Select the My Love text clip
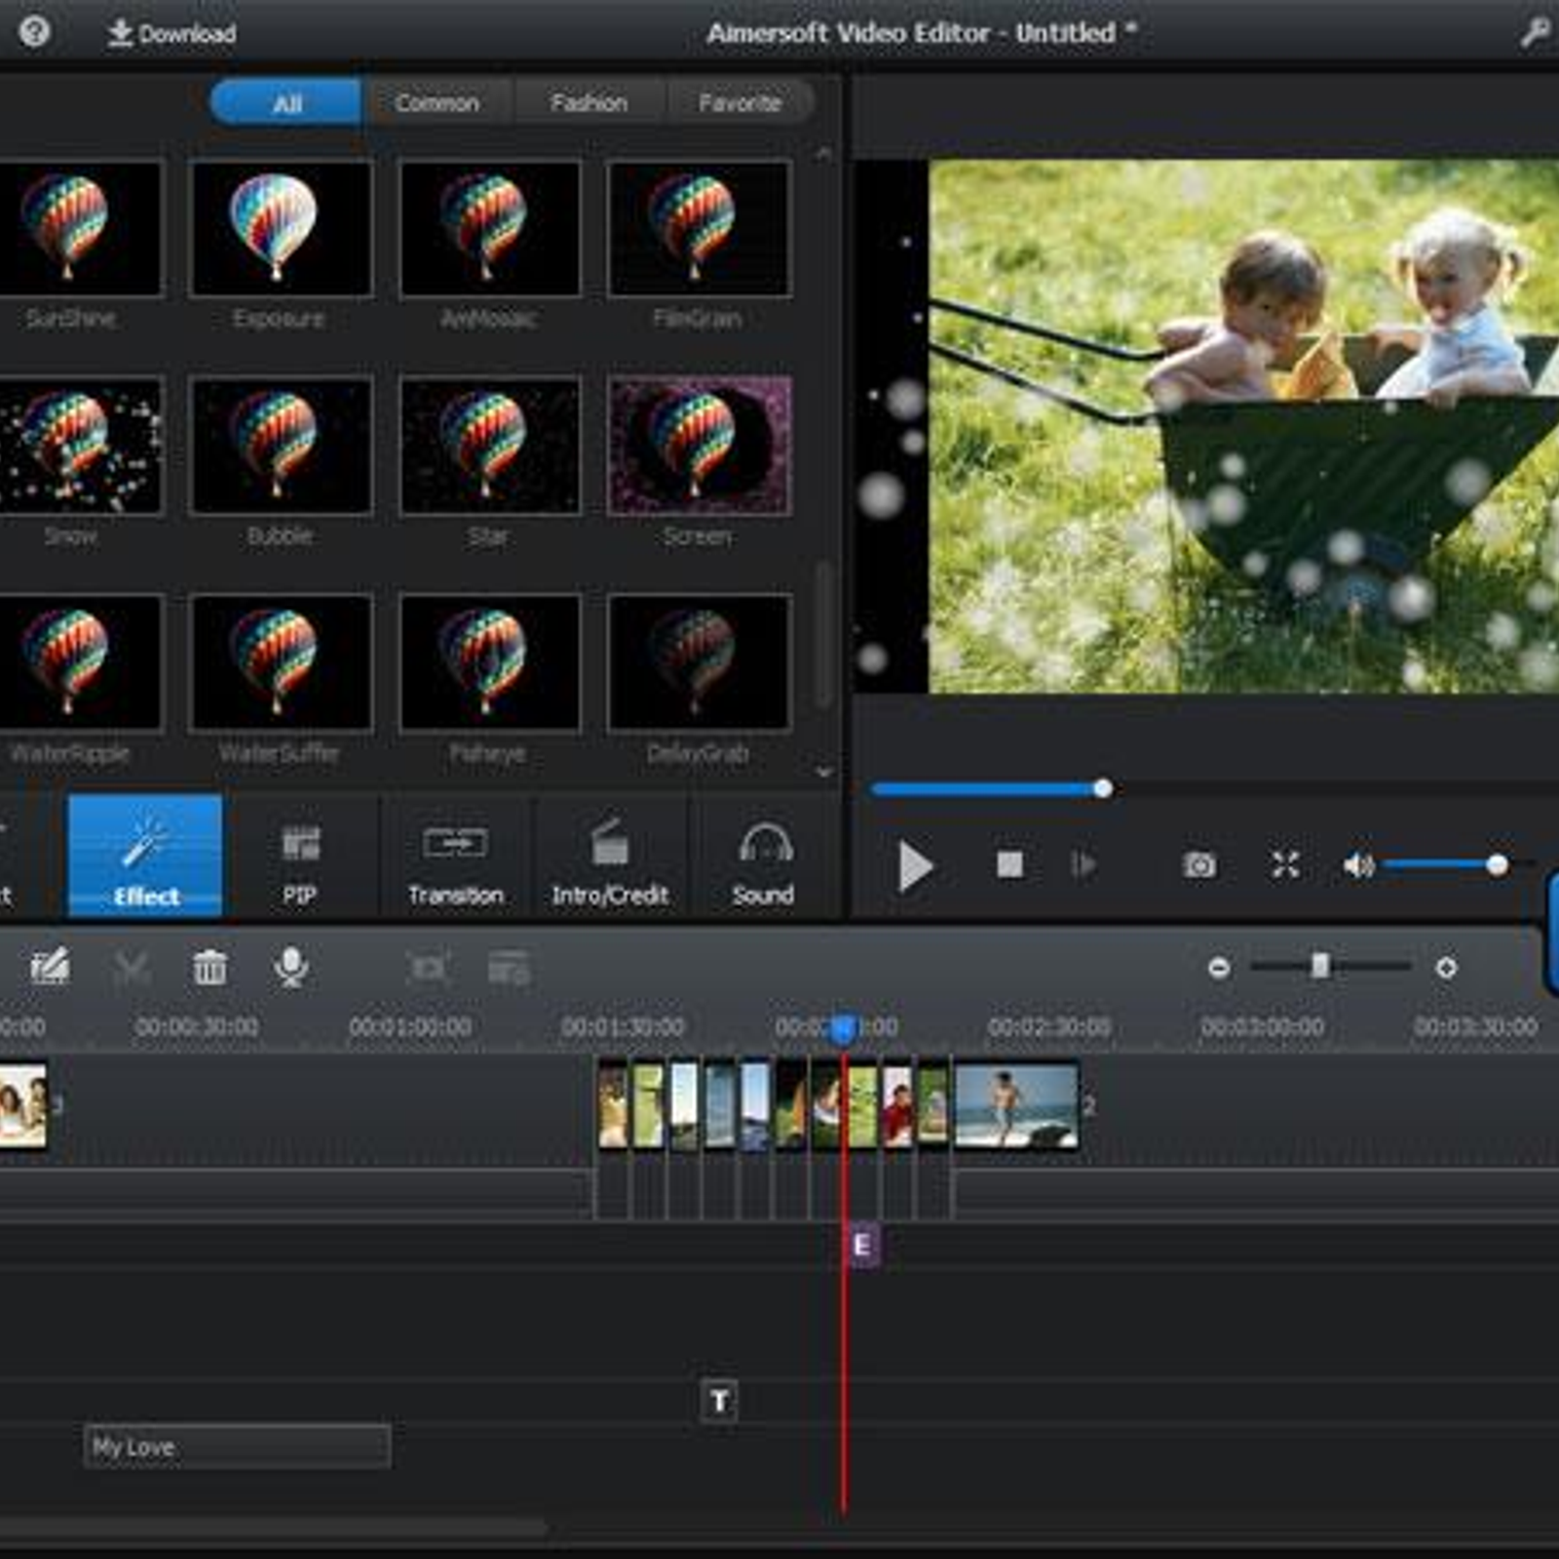The height and width of the screenshot is (1559, 1559). coord(237,1447)
